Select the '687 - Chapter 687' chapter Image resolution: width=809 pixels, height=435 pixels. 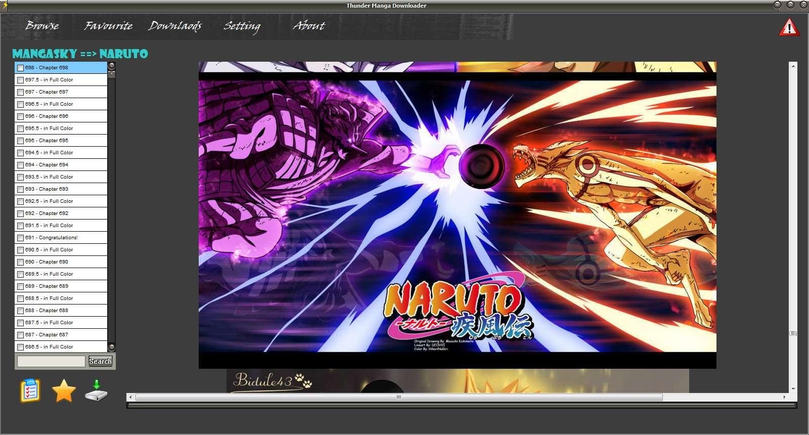61,335
